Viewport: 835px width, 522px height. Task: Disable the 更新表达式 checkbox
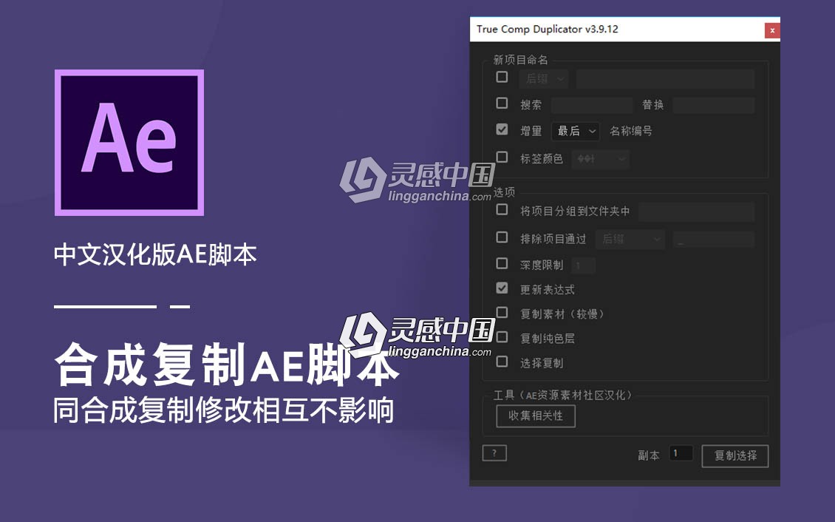point(502,288)
